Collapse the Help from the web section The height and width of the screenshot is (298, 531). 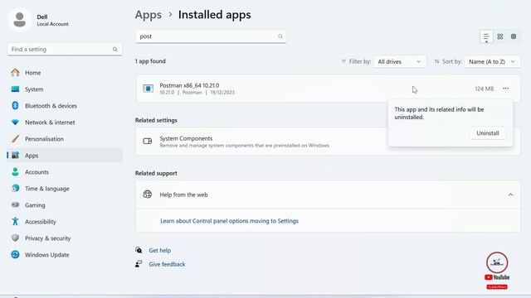coord(510,195)
